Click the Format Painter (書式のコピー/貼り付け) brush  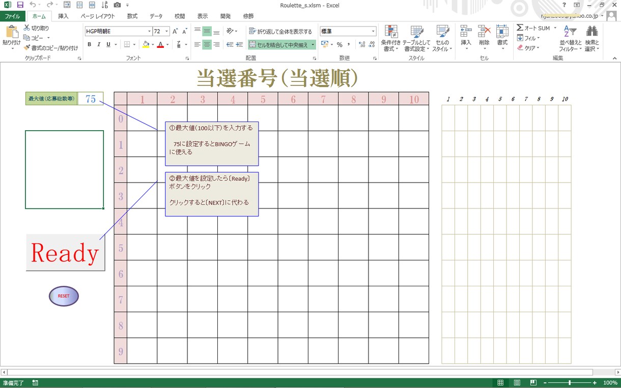[27, 48]
